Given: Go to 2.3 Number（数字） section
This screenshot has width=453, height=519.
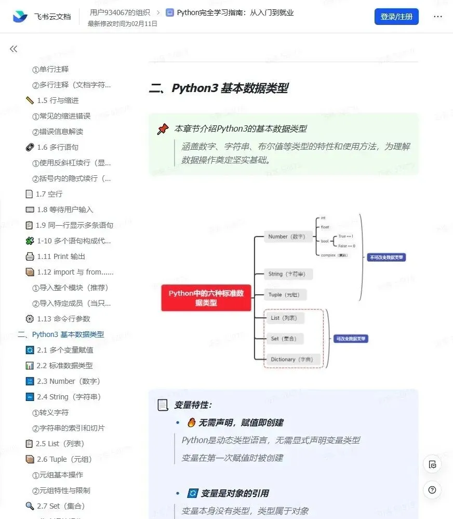Looking at the screenshot, I should point(69,381).
